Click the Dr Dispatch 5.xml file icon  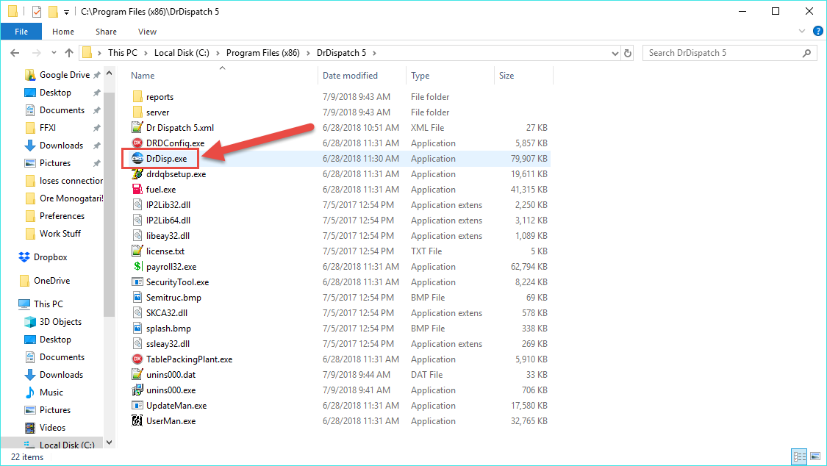coord(137,128)
